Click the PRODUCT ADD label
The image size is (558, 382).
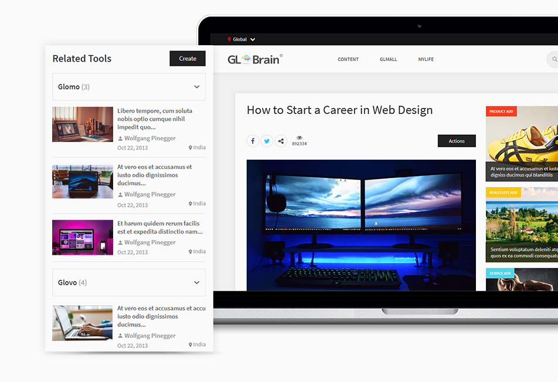[501, 111]
